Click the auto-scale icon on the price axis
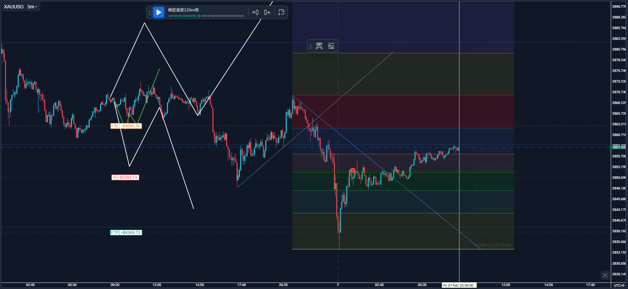 [605, 275]
